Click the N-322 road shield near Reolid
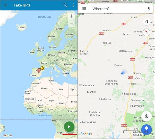Screen dimensions: 155x139 click(x=131, y=78)
